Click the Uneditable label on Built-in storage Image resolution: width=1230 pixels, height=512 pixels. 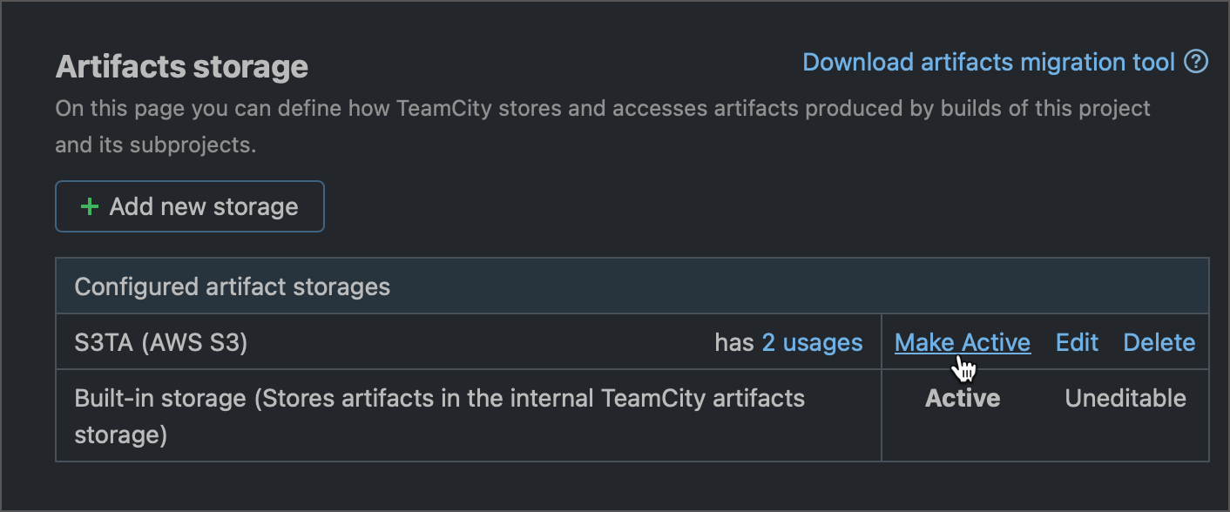click(x=1125, y=398)
